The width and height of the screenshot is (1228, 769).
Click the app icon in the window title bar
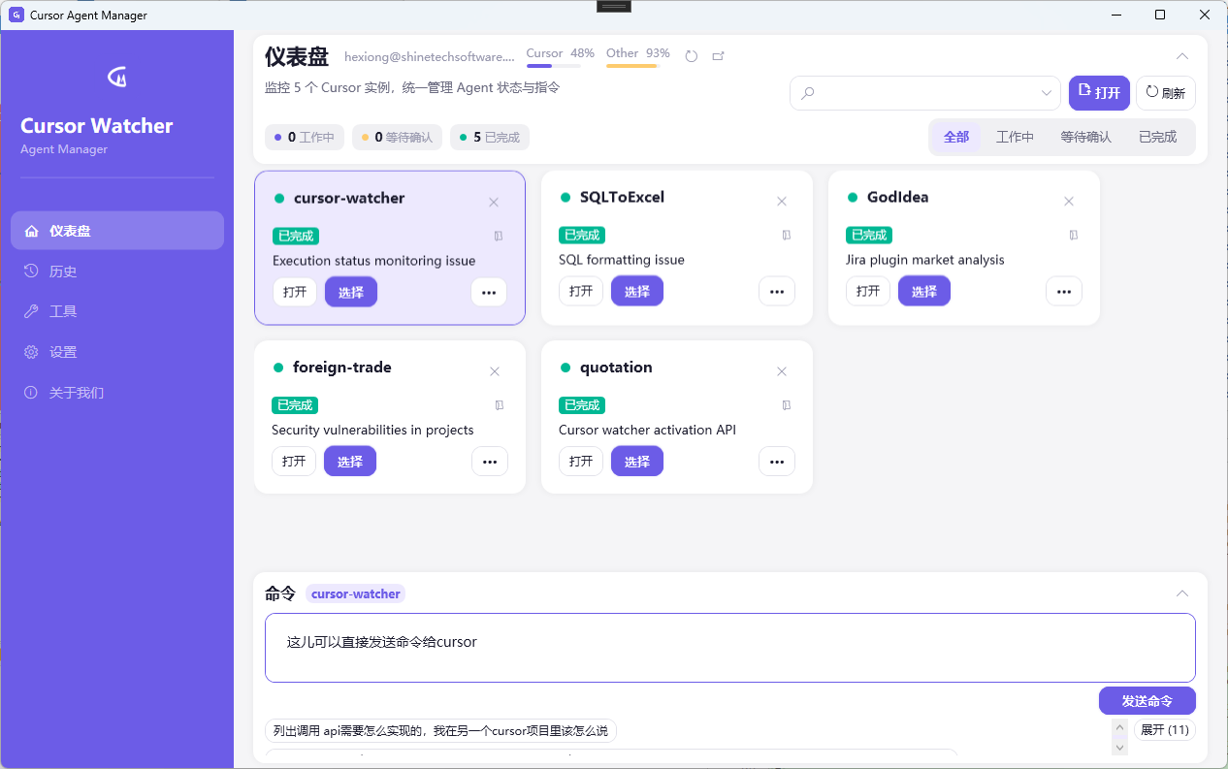coord(16,15)
